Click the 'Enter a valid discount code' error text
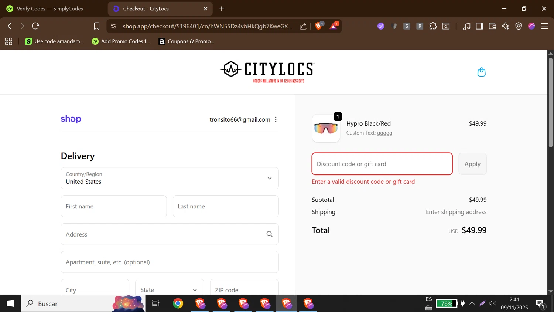Viewport: 554px width, 312px height. coord(363,182)
